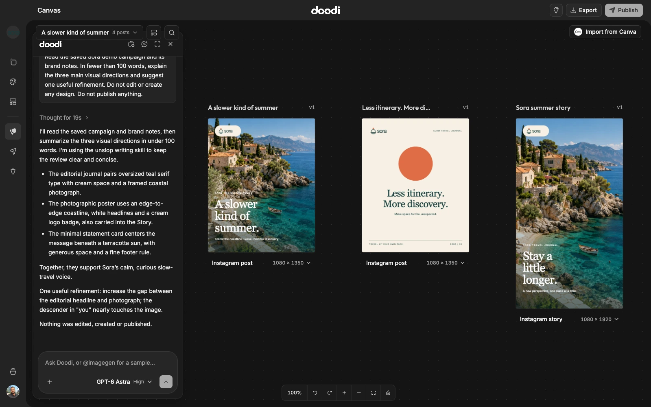Select the Stay a little longer story thumbnail
Viewport: 651px width, 407px height.
click(569, 213)
